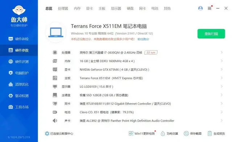Screen dimensions: 232x142
Task: Click the laptop computer icon
Action: coord(56,32)
